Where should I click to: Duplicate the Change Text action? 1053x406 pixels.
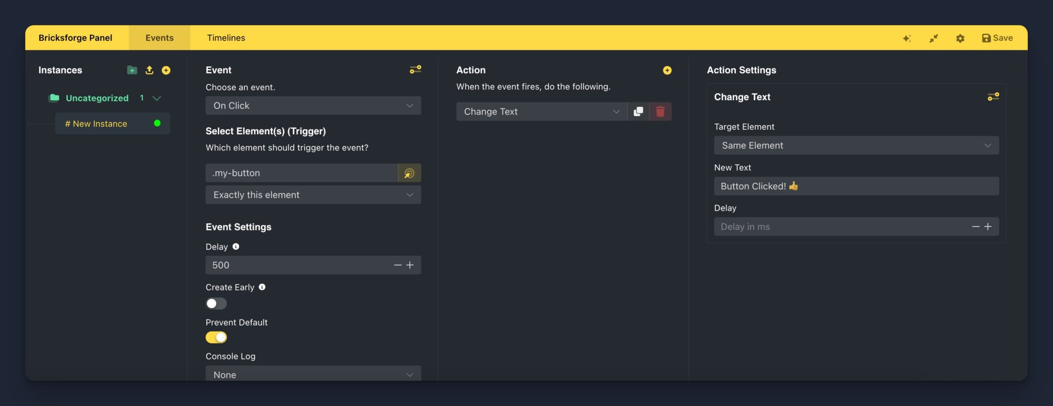coord(638,111)
